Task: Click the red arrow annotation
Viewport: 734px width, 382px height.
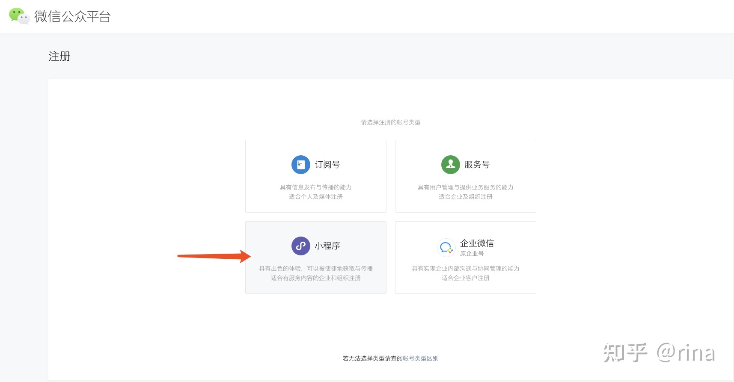Action: pos(214,256)
